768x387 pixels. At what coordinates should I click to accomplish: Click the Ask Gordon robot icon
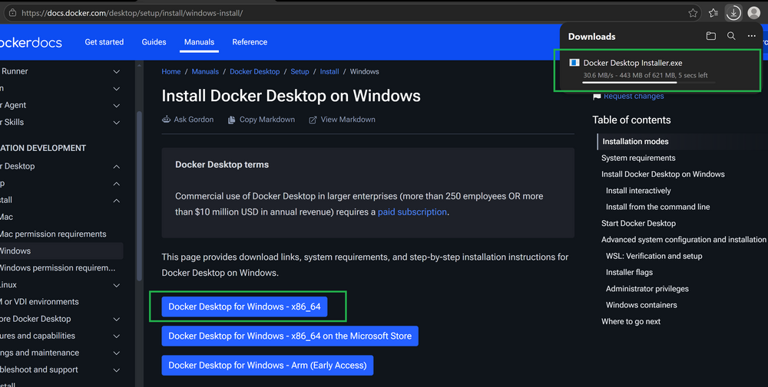(167, 120)
